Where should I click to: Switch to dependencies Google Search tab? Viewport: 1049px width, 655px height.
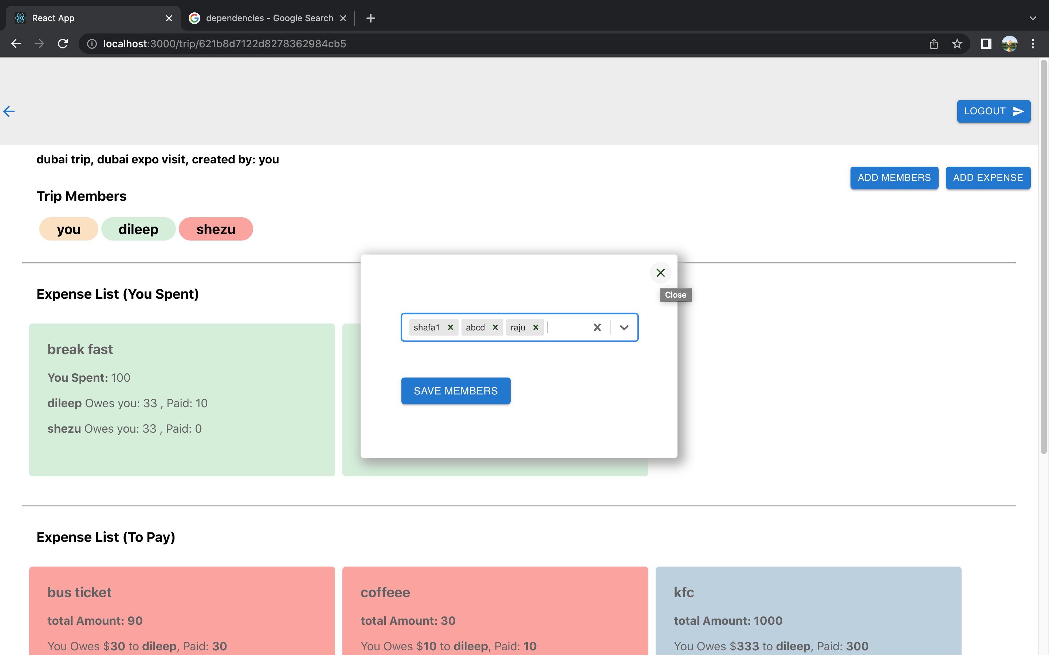[x=267, y=18]
